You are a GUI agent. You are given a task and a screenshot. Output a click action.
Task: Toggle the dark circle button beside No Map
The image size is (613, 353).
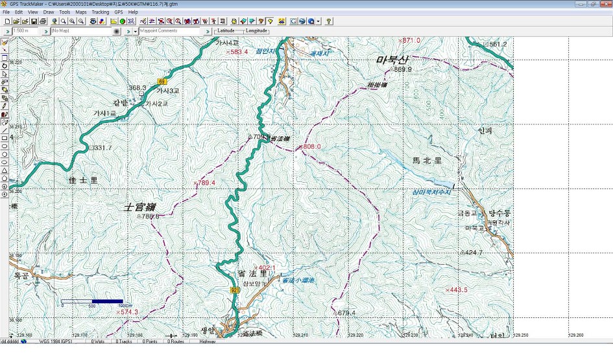point(117,31)
